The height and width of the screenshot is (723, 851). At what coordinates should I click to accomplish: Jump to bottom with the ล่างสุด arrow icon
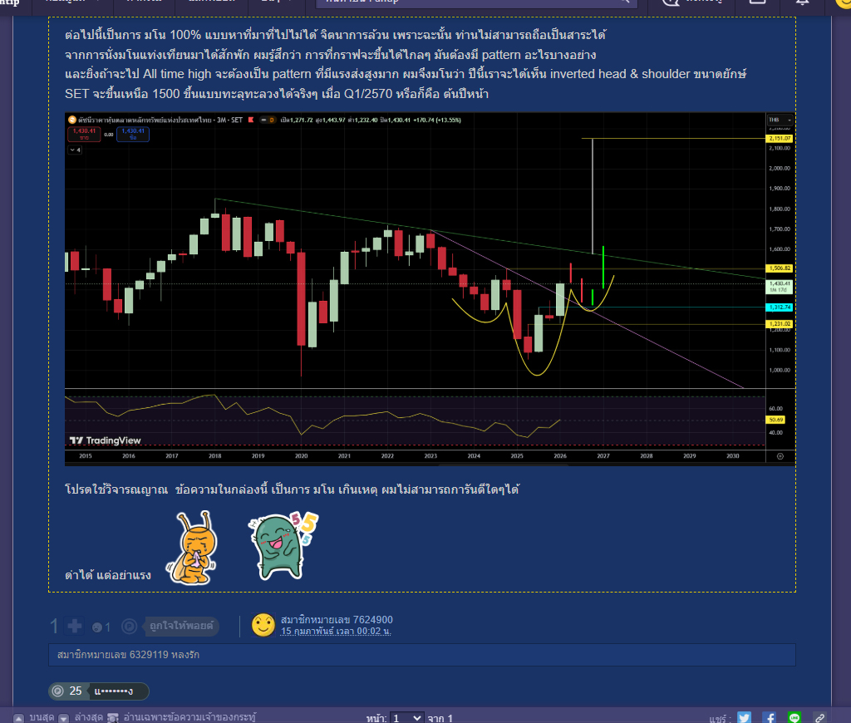point(63,718)
